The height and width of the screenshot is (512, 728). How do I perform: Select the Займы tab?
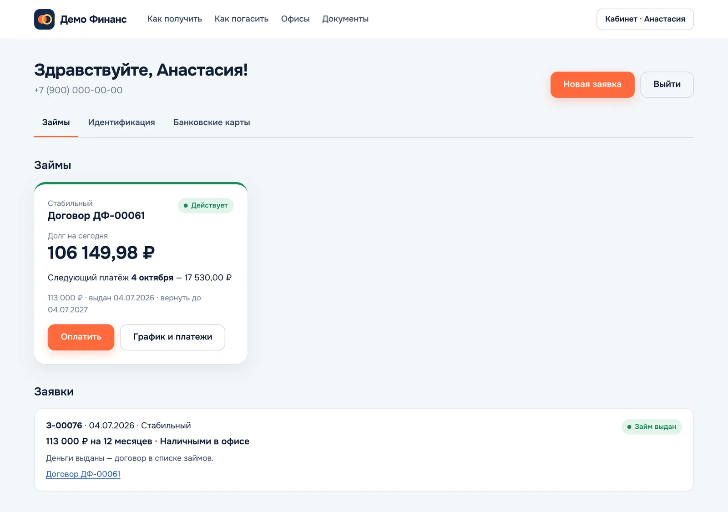pyautogui.click(x=56, y=122)
